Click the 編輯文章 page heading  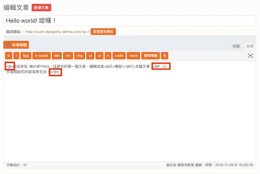tap(16, 8)
